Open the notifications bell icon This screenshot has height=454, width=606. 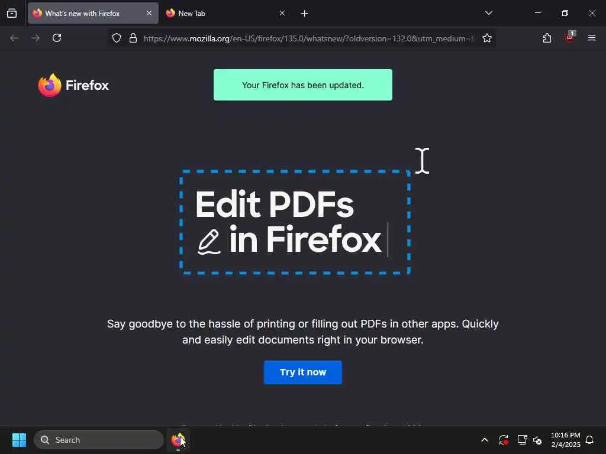tap(590, 440)
